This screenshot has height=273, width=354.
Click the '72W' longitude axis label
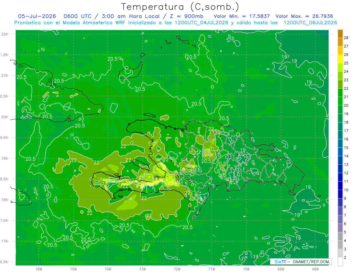tap(177, 269)
